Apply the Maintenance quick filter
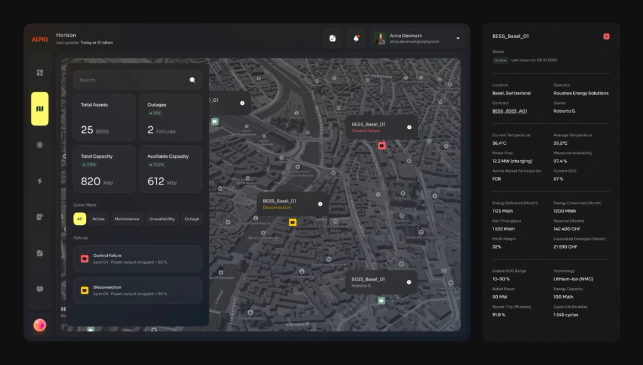Image resolution: width=643 pixels, height=365 pixels. click(127, 219)
